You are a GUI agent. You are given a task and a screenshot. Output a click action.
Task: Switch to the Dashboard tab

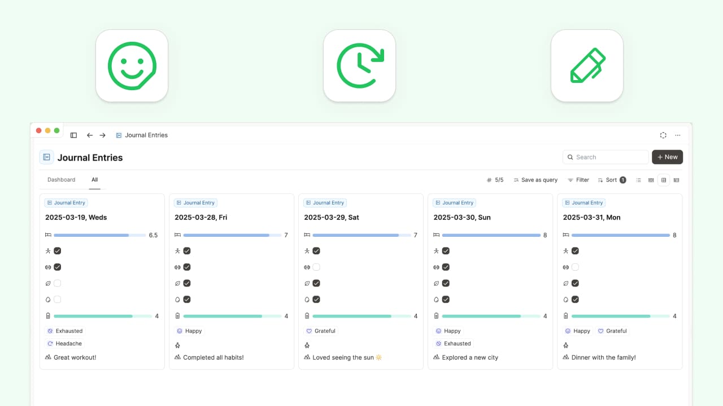click(x=61, y=180)
